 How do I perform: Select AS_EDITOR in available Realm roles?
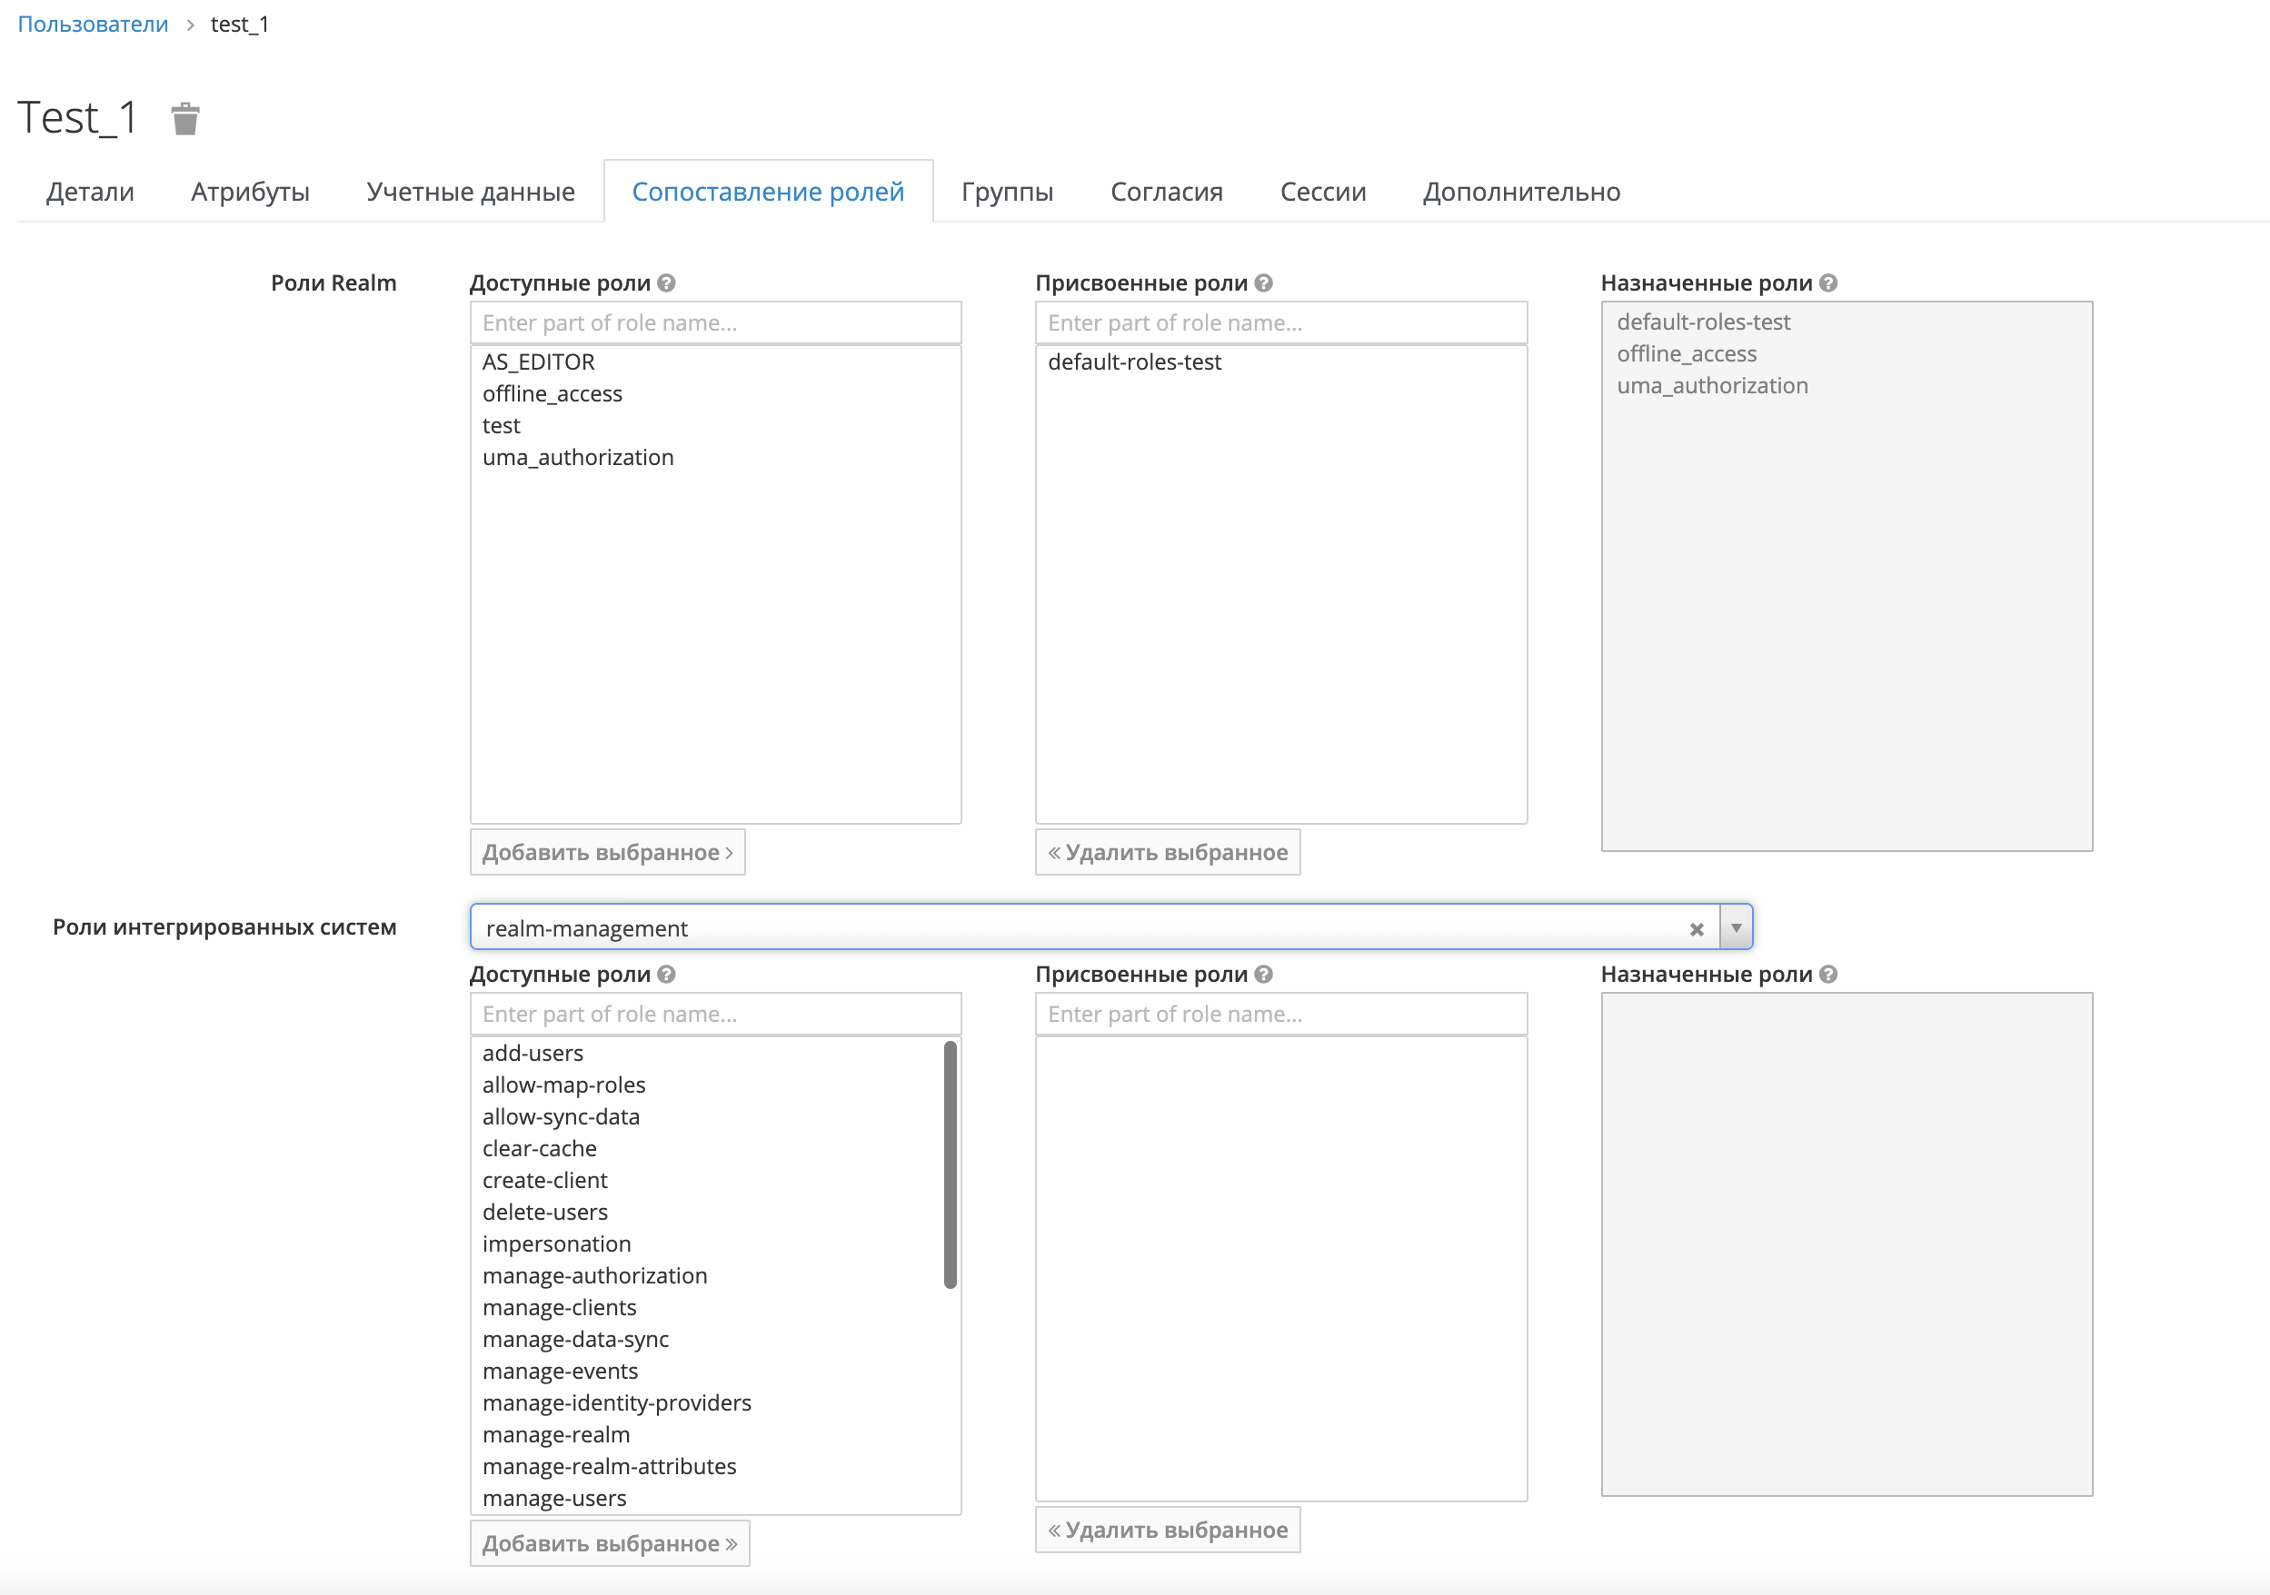click(539, 362)
